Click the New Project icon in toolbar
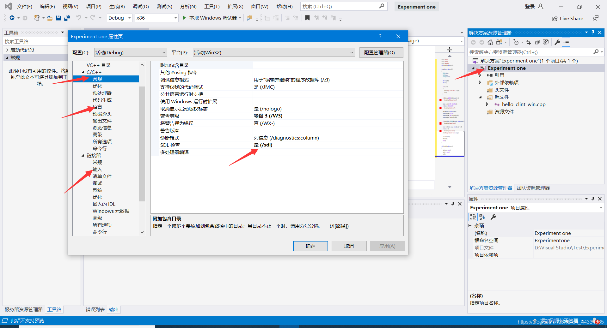 click(x=37, y=18)
